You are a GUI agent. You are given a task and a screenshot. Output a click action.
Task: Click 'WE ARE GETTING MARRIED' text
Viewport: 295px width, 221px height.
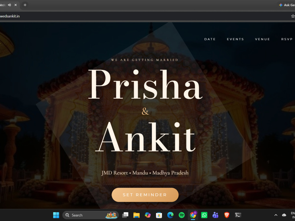[145, 60]
